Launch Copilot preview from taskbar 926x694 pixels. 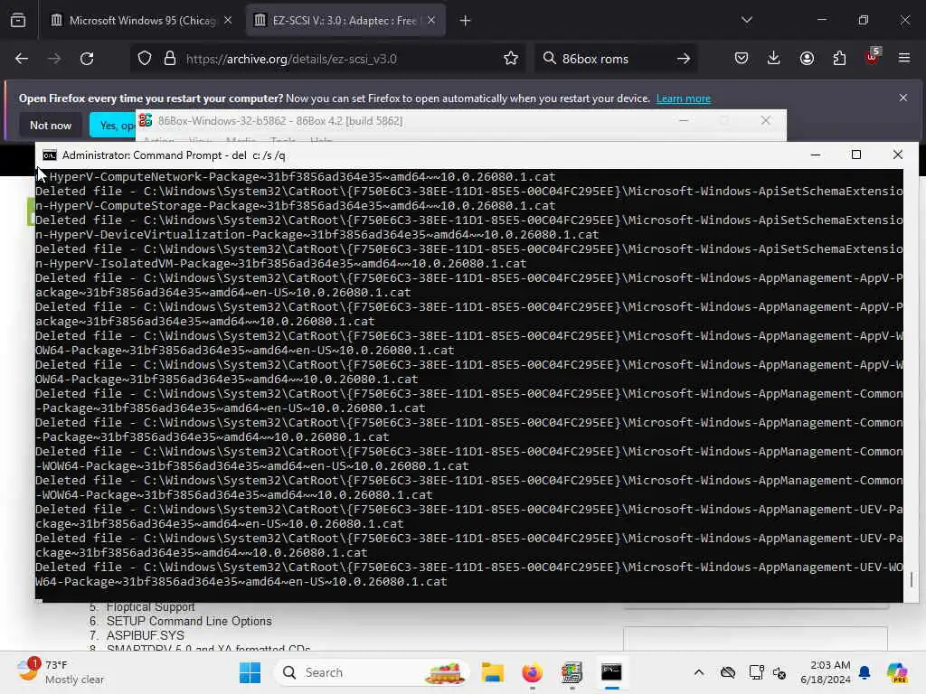pyautogui.click(x=897, y=672)
